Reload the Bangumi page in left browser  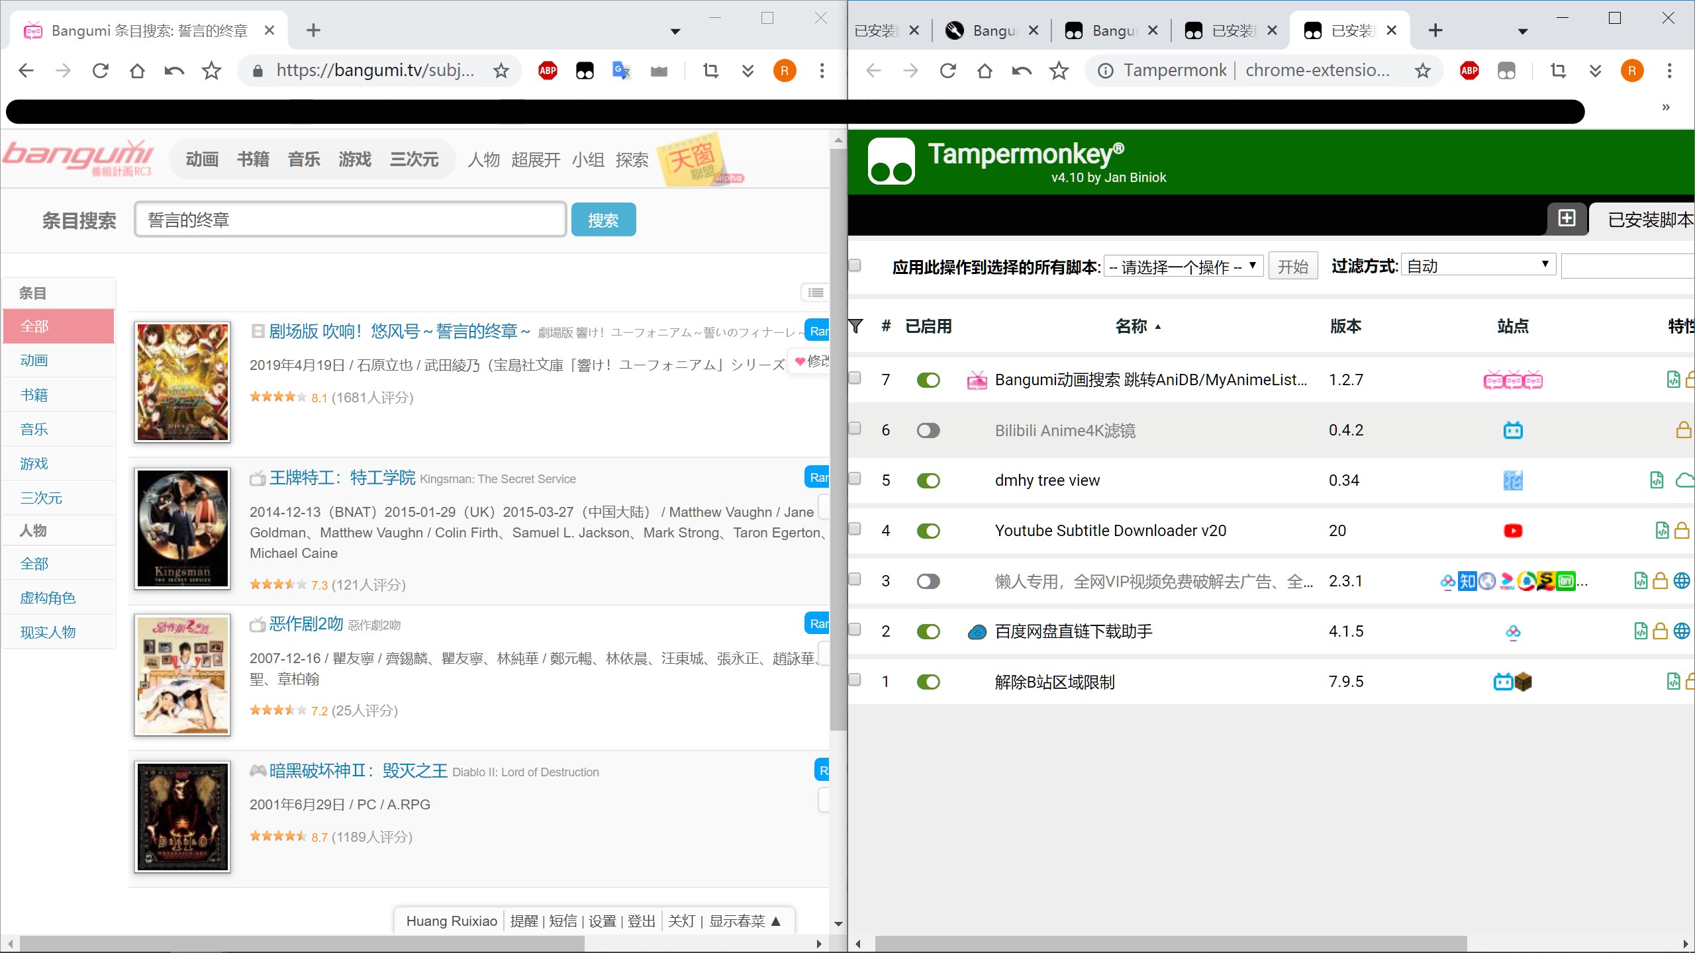pos(100,70)
